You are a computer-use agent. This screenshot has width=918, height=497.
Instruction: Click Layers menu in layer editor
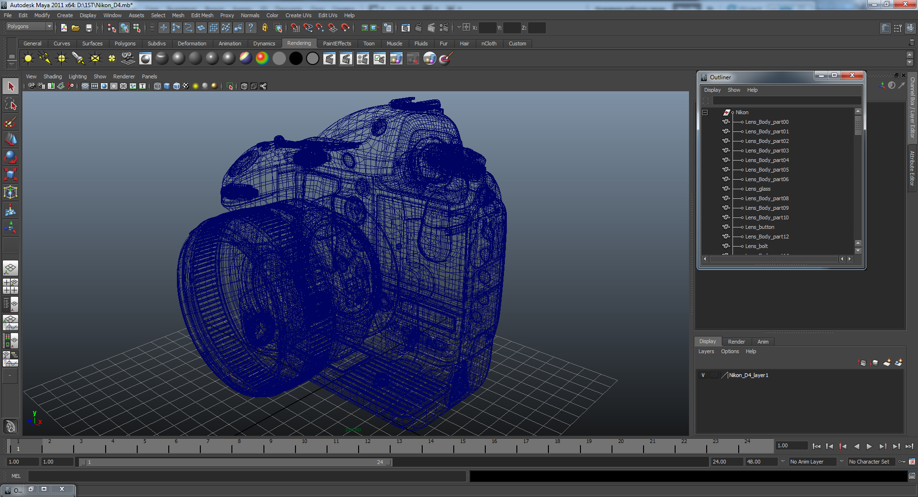[x=706, y=351]
